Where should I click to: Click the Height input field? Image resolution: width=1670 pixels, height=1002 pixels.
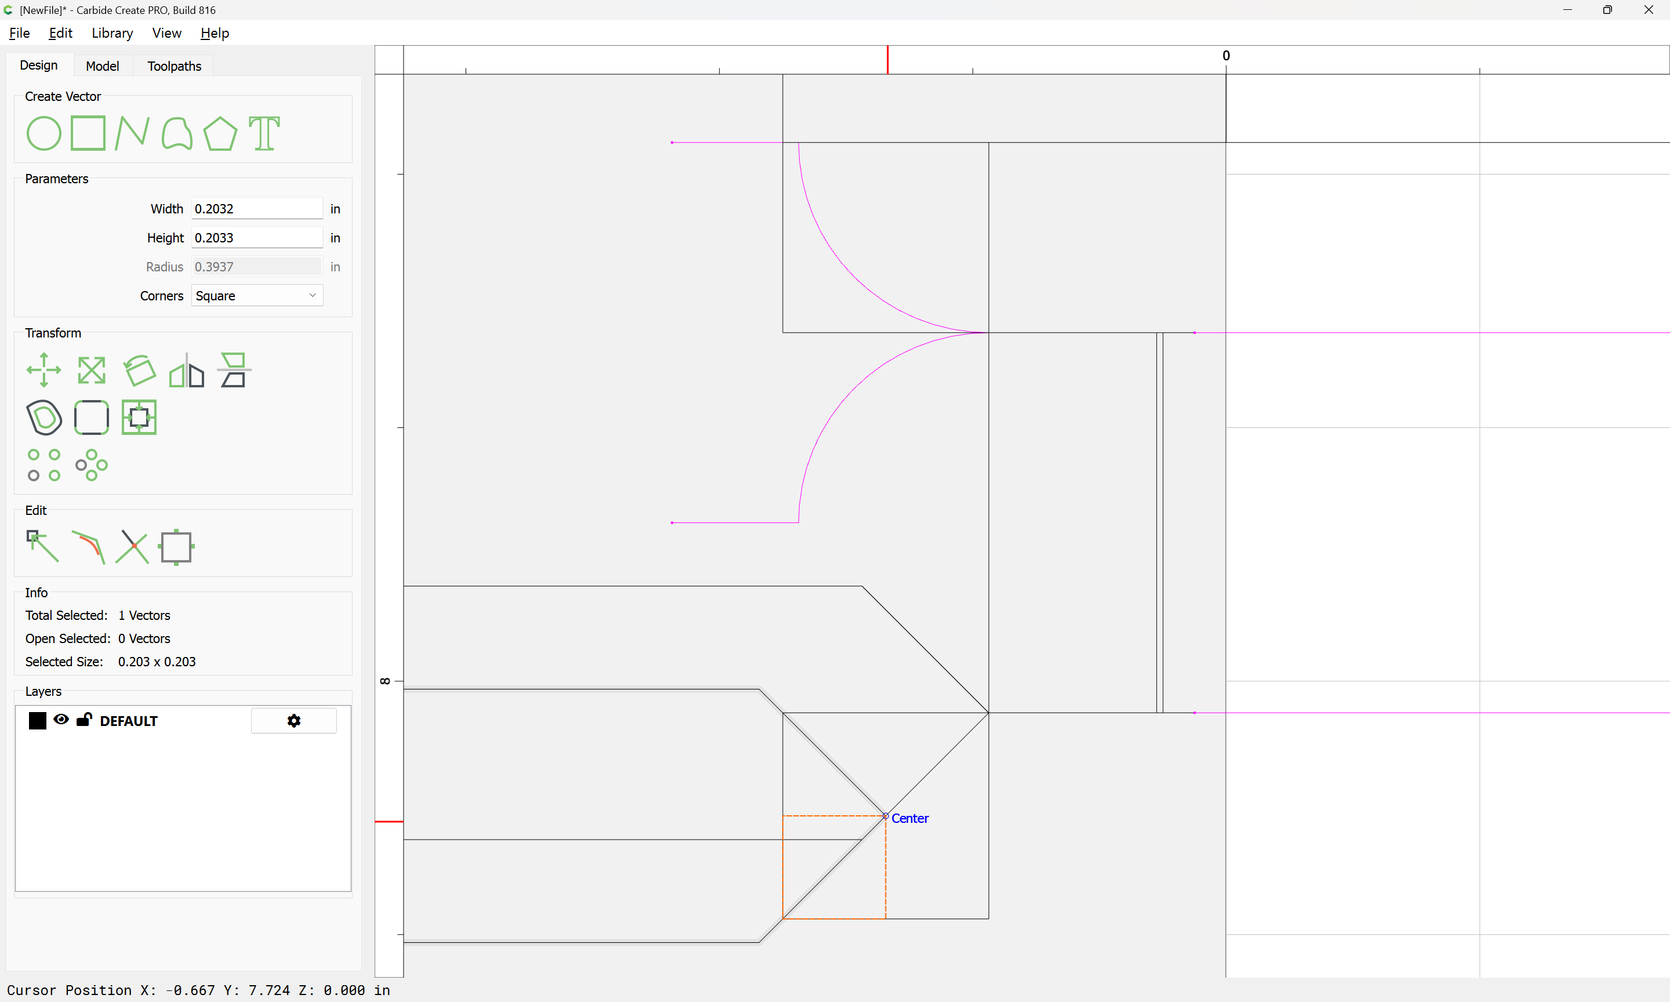pos(257,238)
